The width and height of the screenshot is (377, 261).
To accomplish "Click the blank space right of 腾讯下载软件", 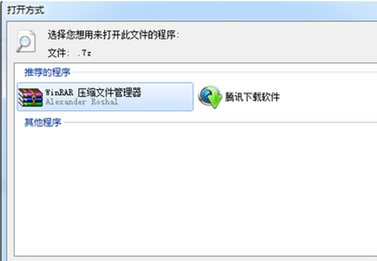I will coord(328,97).
